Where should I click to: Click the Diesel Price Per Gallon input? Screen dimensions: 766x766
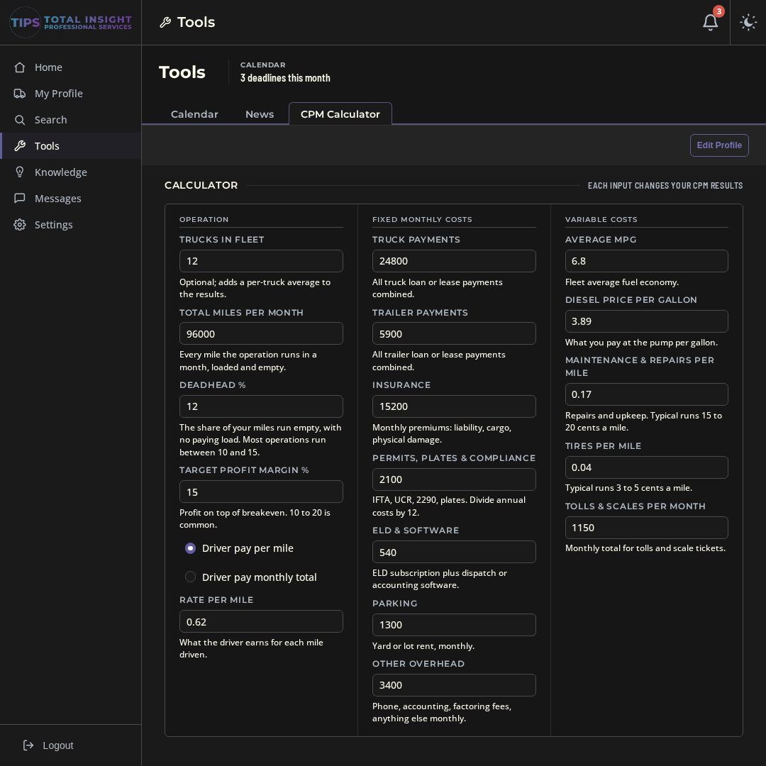click(646, 321)
